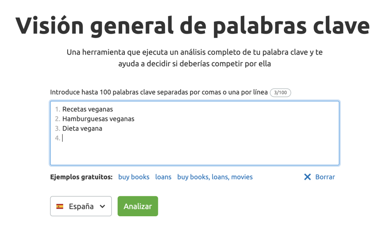Open the España country dropdown

pos(81,206)
